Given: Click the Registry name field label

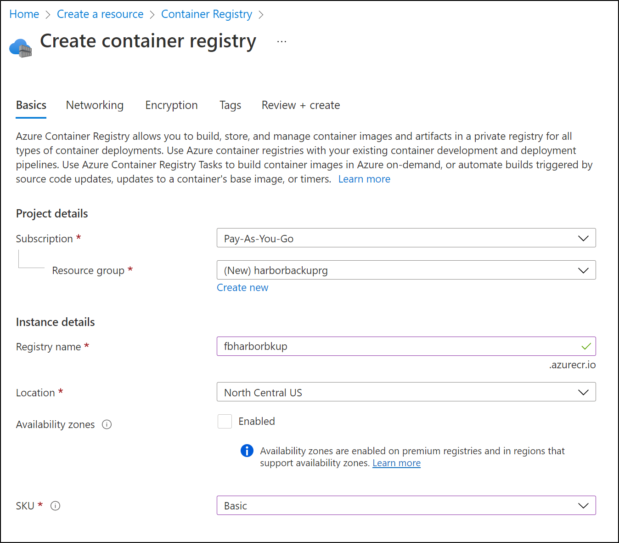Looking at the screenshot, I should (48, 347).
